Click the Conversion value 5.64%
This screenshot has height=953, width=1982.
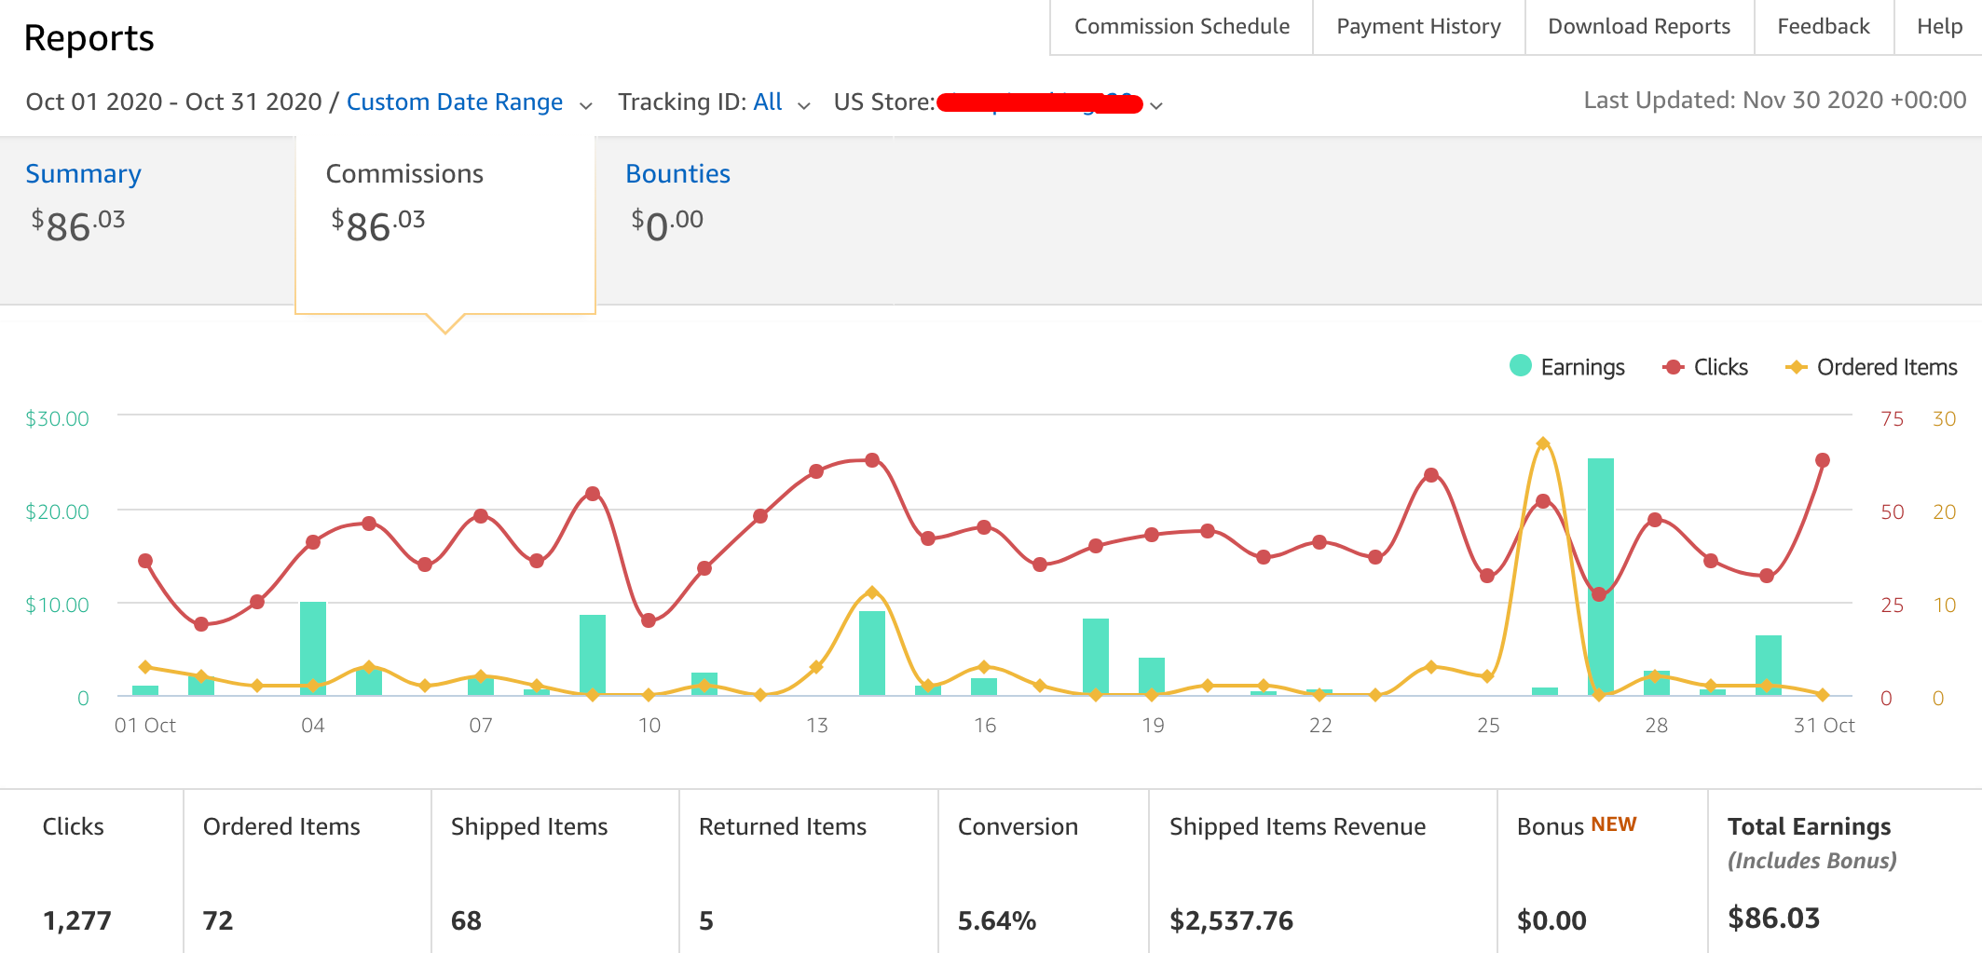997,920
